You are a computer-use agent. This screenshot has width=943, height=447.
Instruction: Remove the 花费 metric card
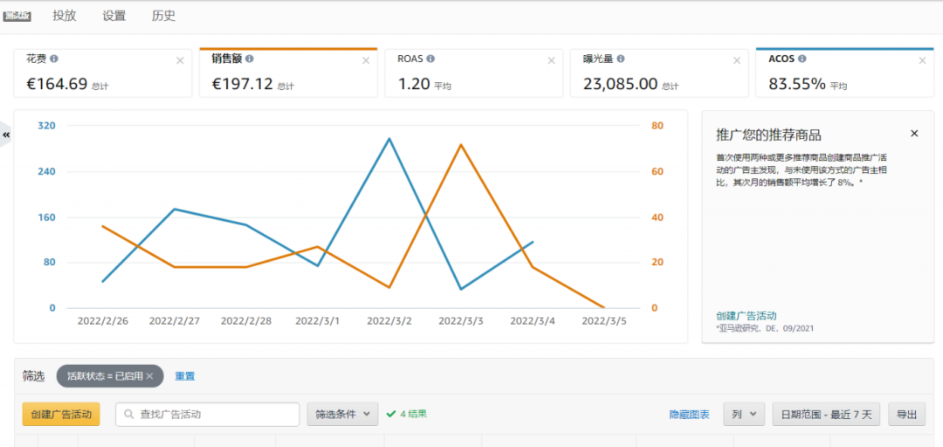tap(180, 60)
